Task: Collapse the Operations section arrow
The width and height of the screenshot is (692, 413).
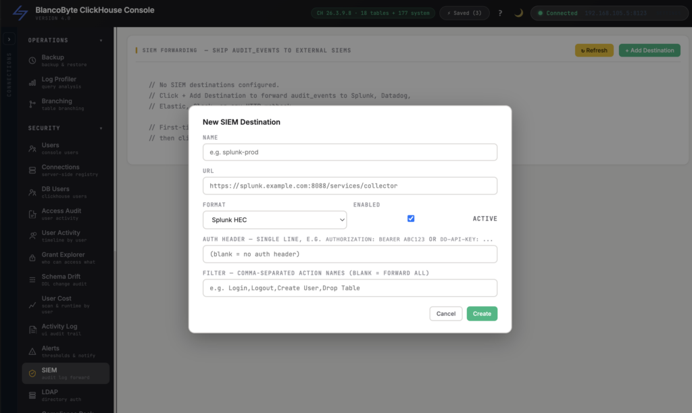Action: [x=101, y=40]
